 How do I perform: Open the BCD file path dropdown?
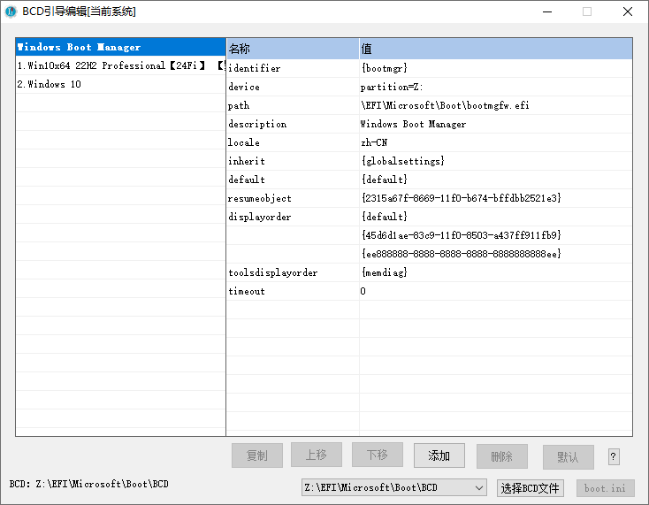click(x=479, y=487)
